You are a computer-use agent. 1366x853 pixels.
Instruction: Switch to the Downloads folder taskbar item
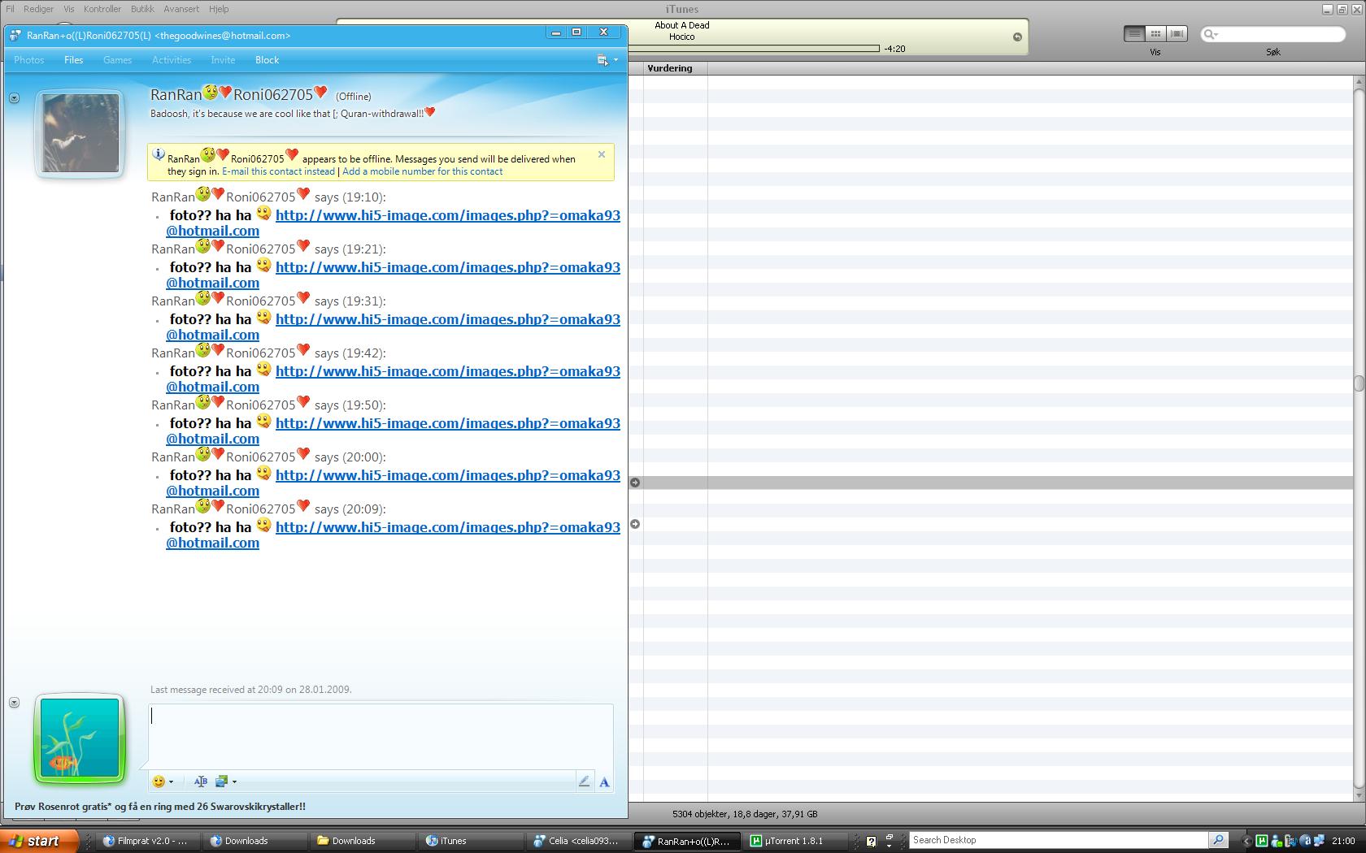point(362,841)
